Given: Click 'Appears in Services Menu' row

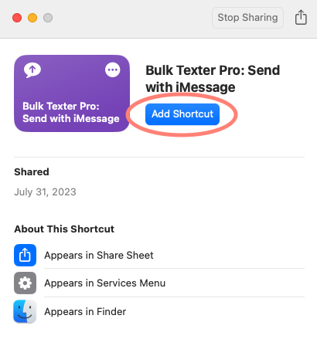Looking at the screenshot, I should [x=159, y=283].
